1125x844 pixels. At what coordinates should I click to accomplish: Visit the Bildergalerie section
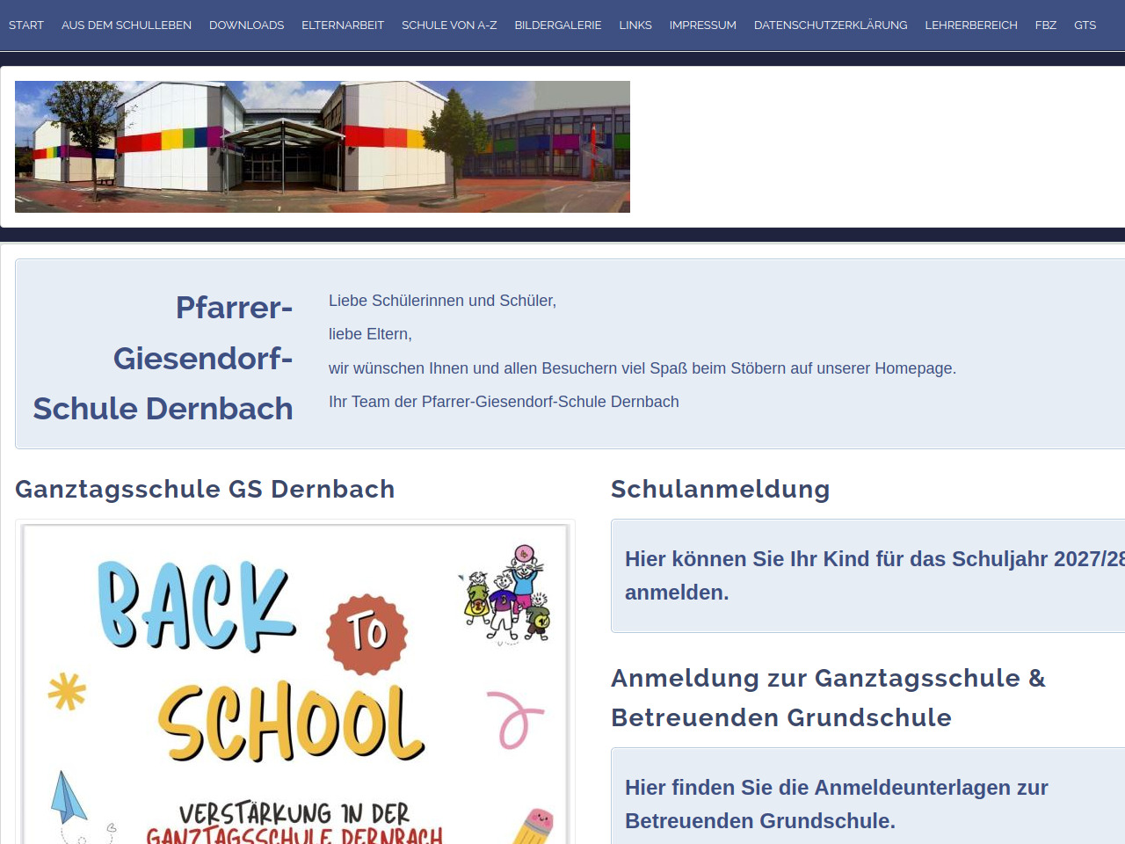click(558, 25)
